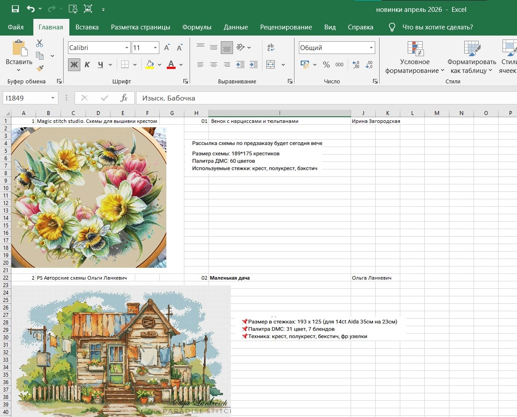Open the underline style dropdown arrow
This screenshot has height=417, width=517.
(x=110, y=65)
